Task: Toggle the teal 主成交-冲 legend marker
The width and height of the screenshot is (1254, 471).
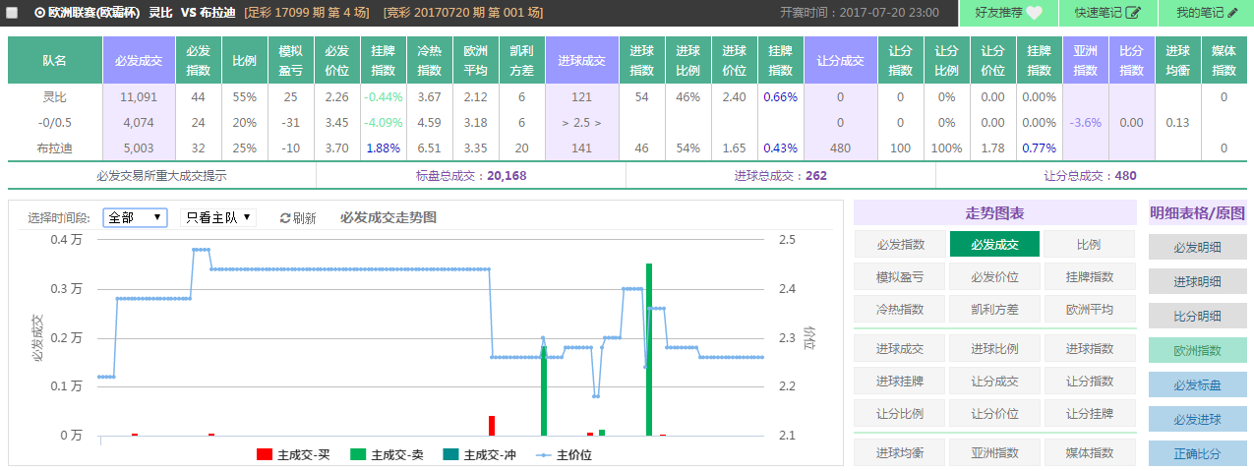Action: coord(450,454)
